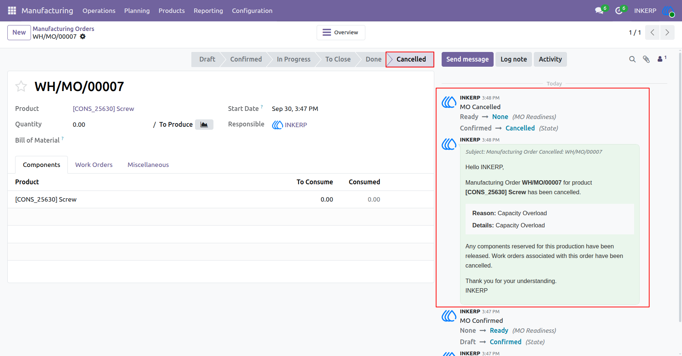Open the activities clock icon in navbar
Screen dimensions: 682x356
click(619, 11)
